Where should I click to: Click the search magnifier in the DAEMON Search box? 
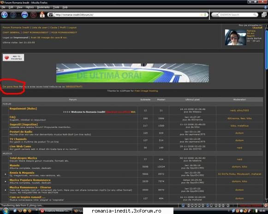[x=255, y=15]
